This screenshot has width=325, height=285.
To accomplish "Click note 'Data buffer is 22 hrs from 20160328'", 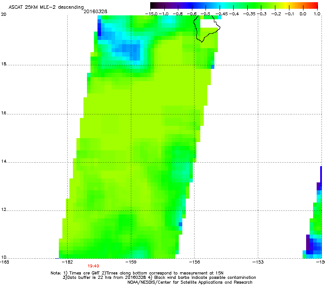I will click(106, 278).
